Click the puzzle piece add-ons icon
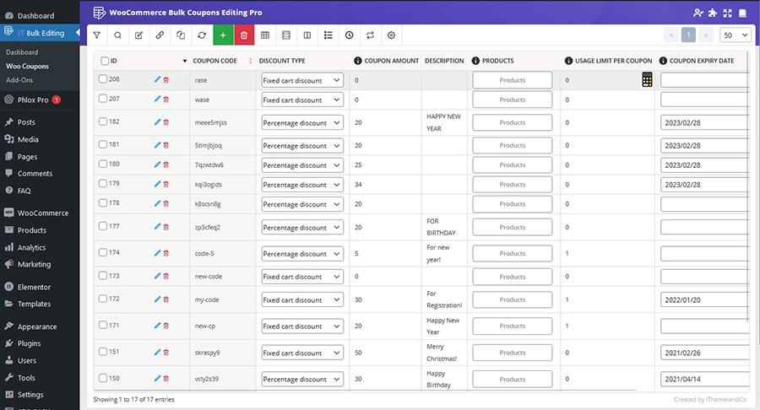The width and height of the screenshot is (760, 410). (x=713, y=13)
